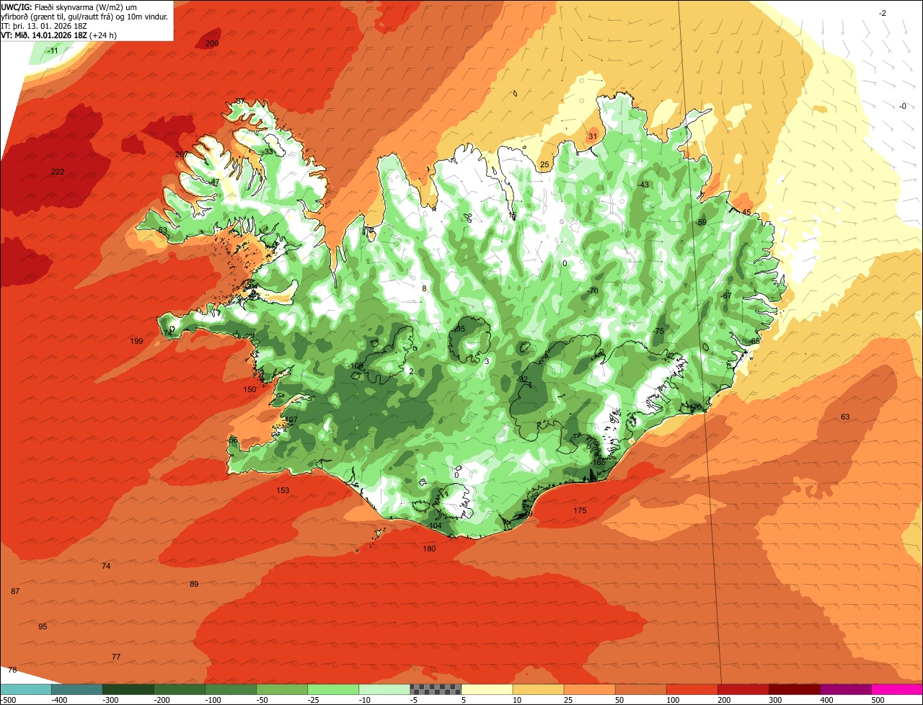Screen dimensions: 923x705
Task: Click the '63' value over the southeast ocean
Action: point(845,417)
